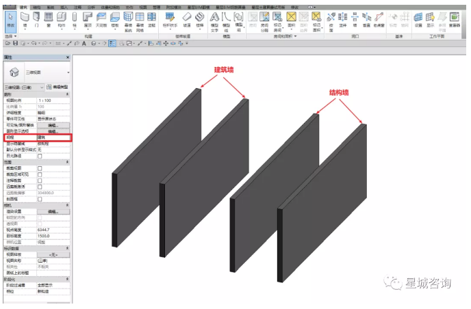Select the Roof (屋顶) tool
The image size is (471, 309).
click(x=88, y=20)
